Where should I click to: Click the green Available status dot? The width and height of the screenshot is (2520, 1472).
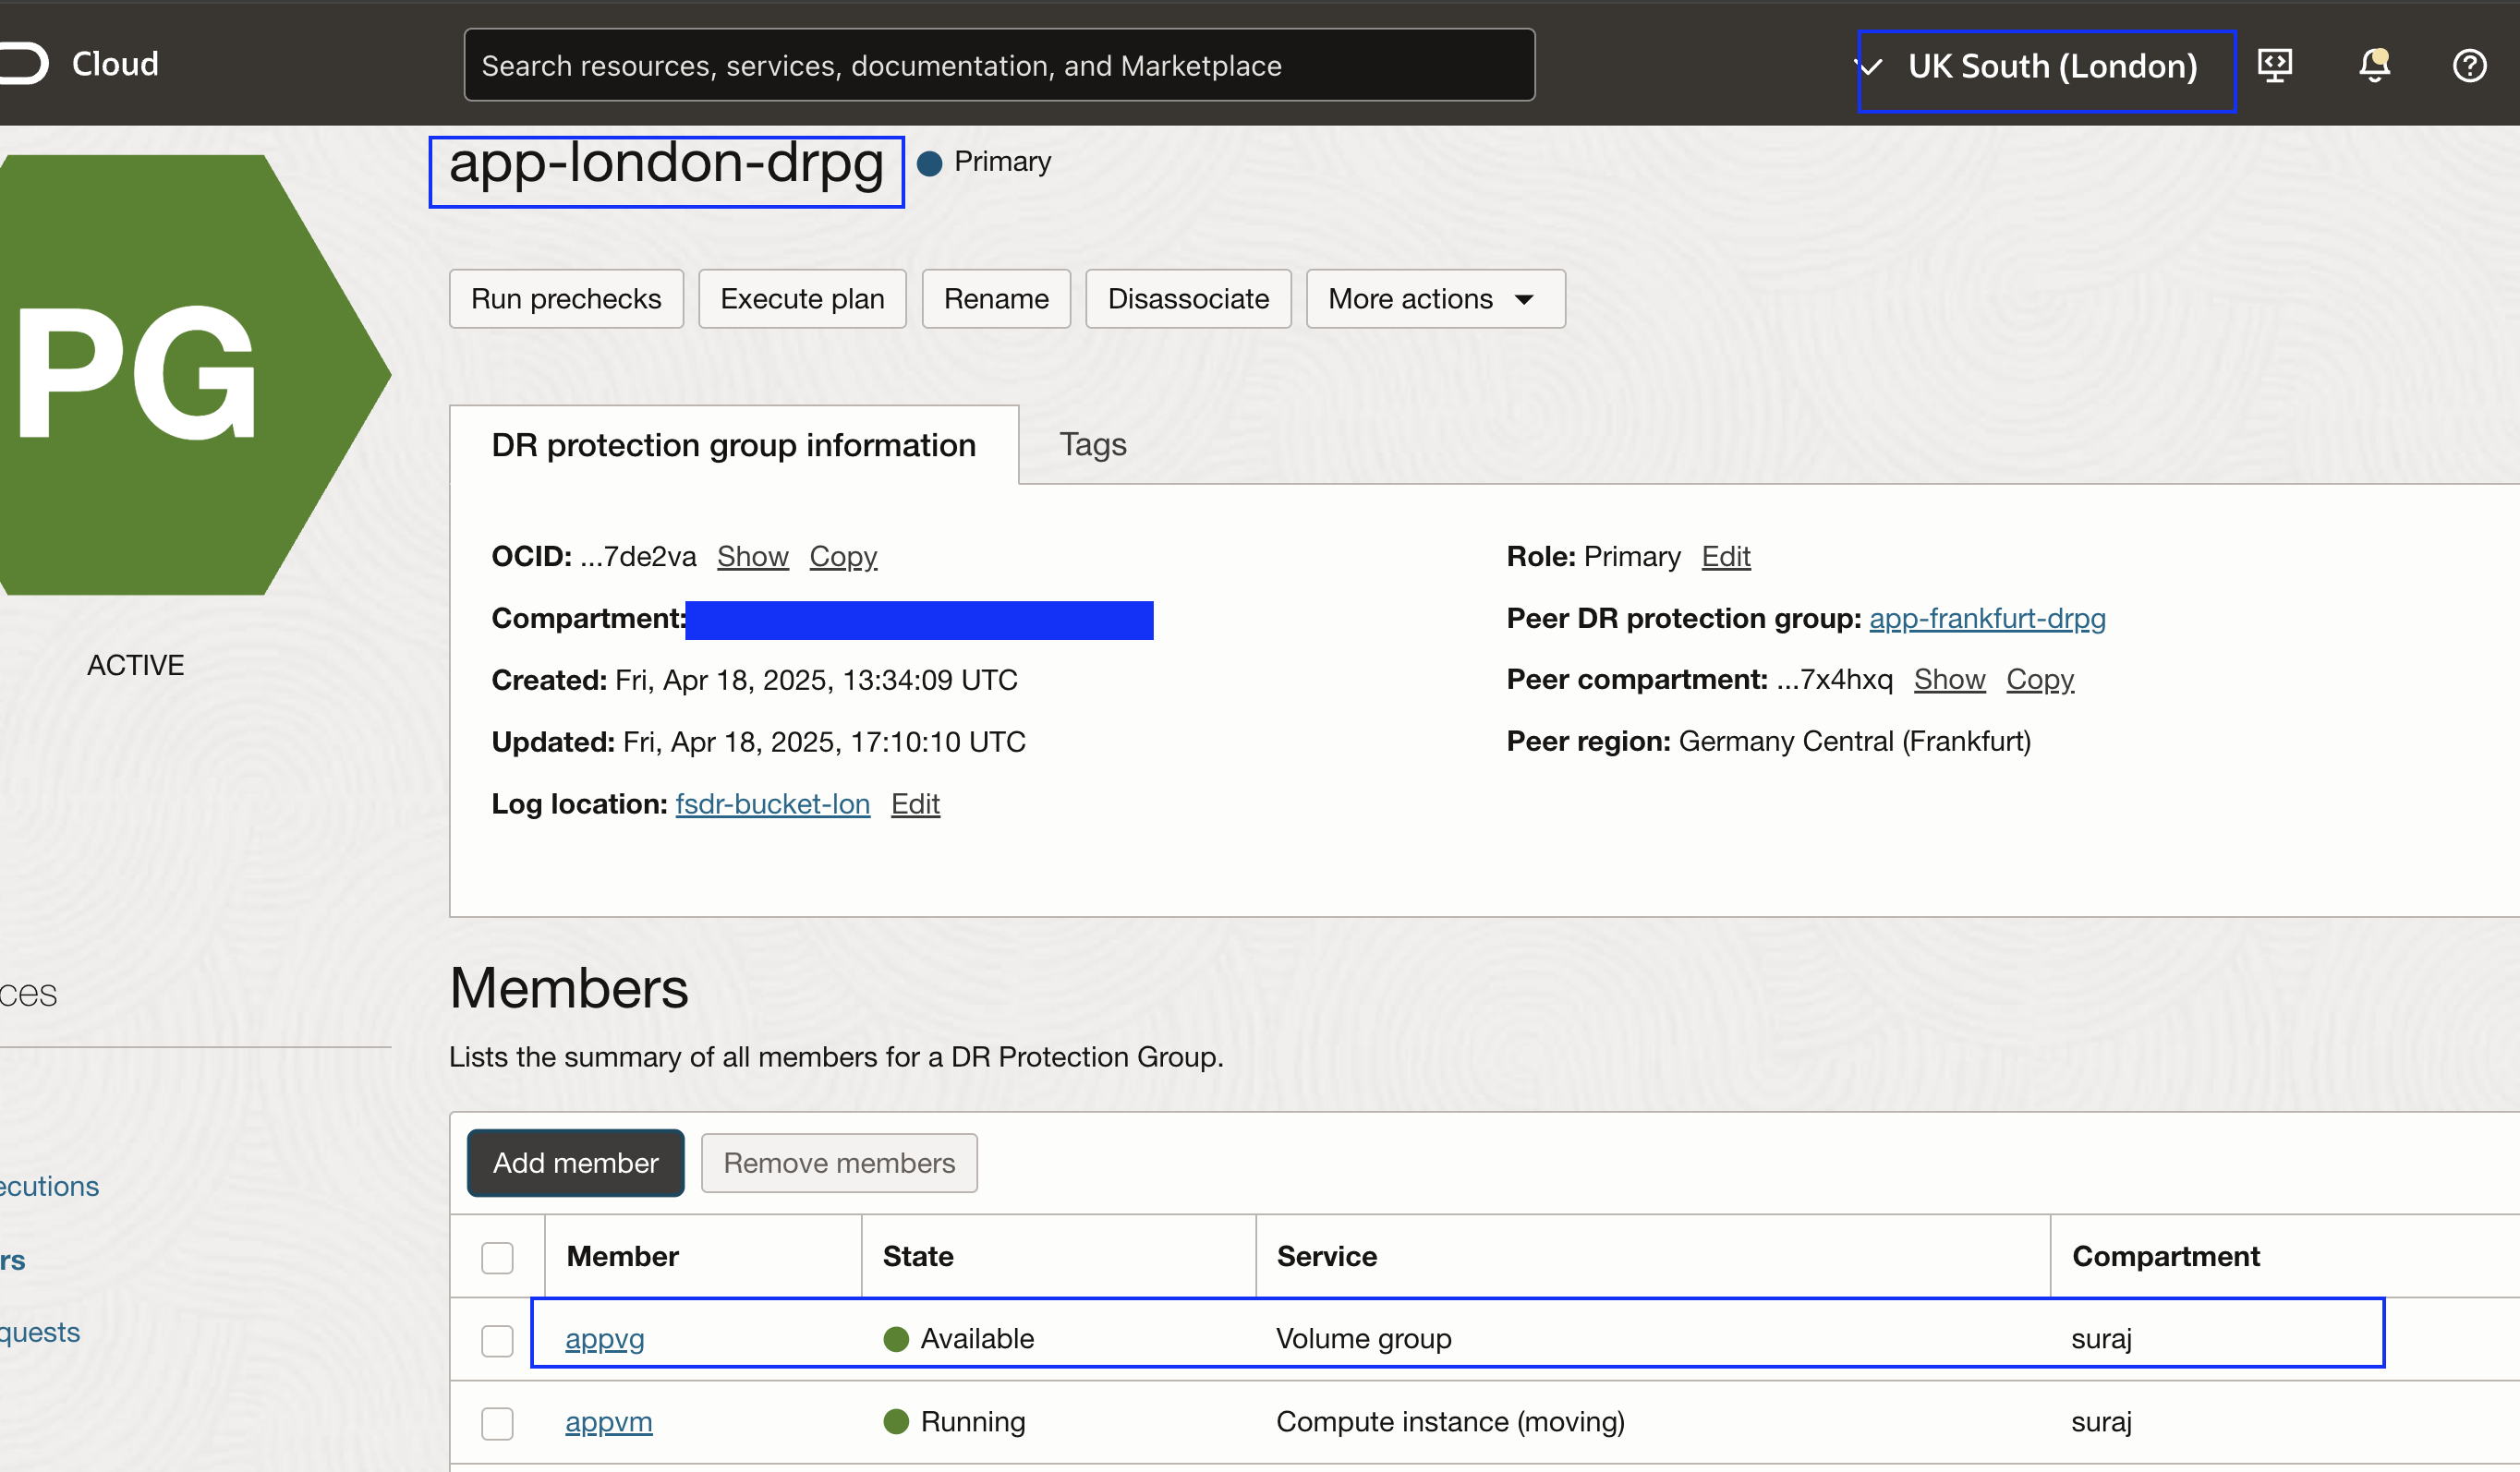pos(896,1338)
